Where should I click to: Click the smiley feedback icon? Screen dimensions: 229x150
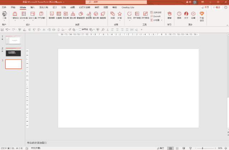pos(226,7)
